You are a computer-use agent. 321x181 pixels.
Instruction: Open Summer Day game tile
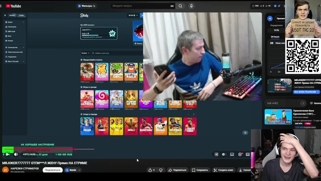click(x=117, y=72)
